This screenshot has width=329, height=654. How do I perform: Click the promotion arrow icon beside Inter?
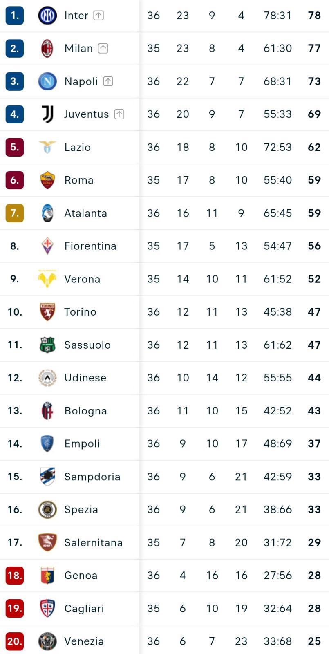[x=98, y=16]
